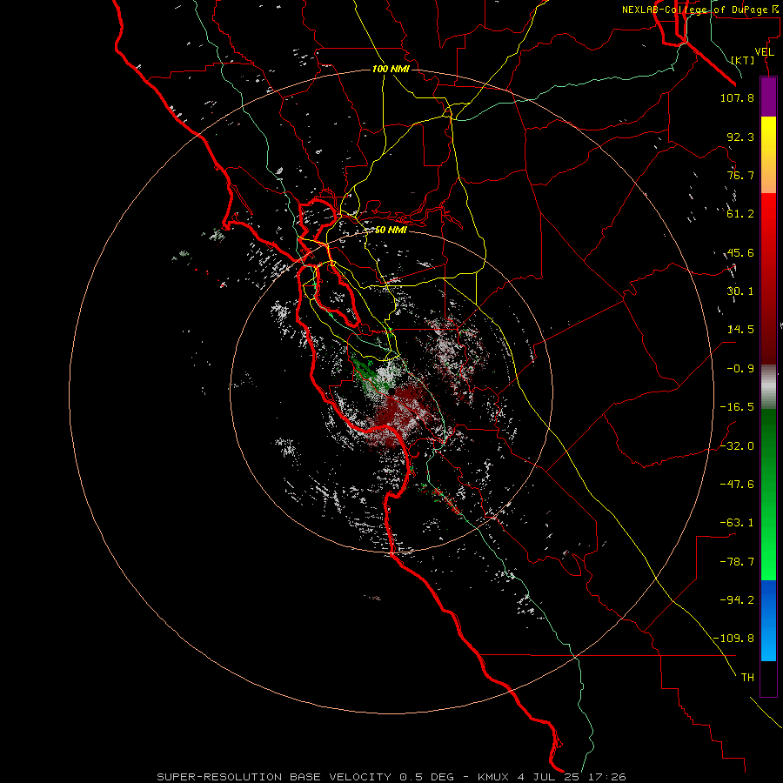Click the -47.6 value on the velocity scale

(x=737, y=485)
